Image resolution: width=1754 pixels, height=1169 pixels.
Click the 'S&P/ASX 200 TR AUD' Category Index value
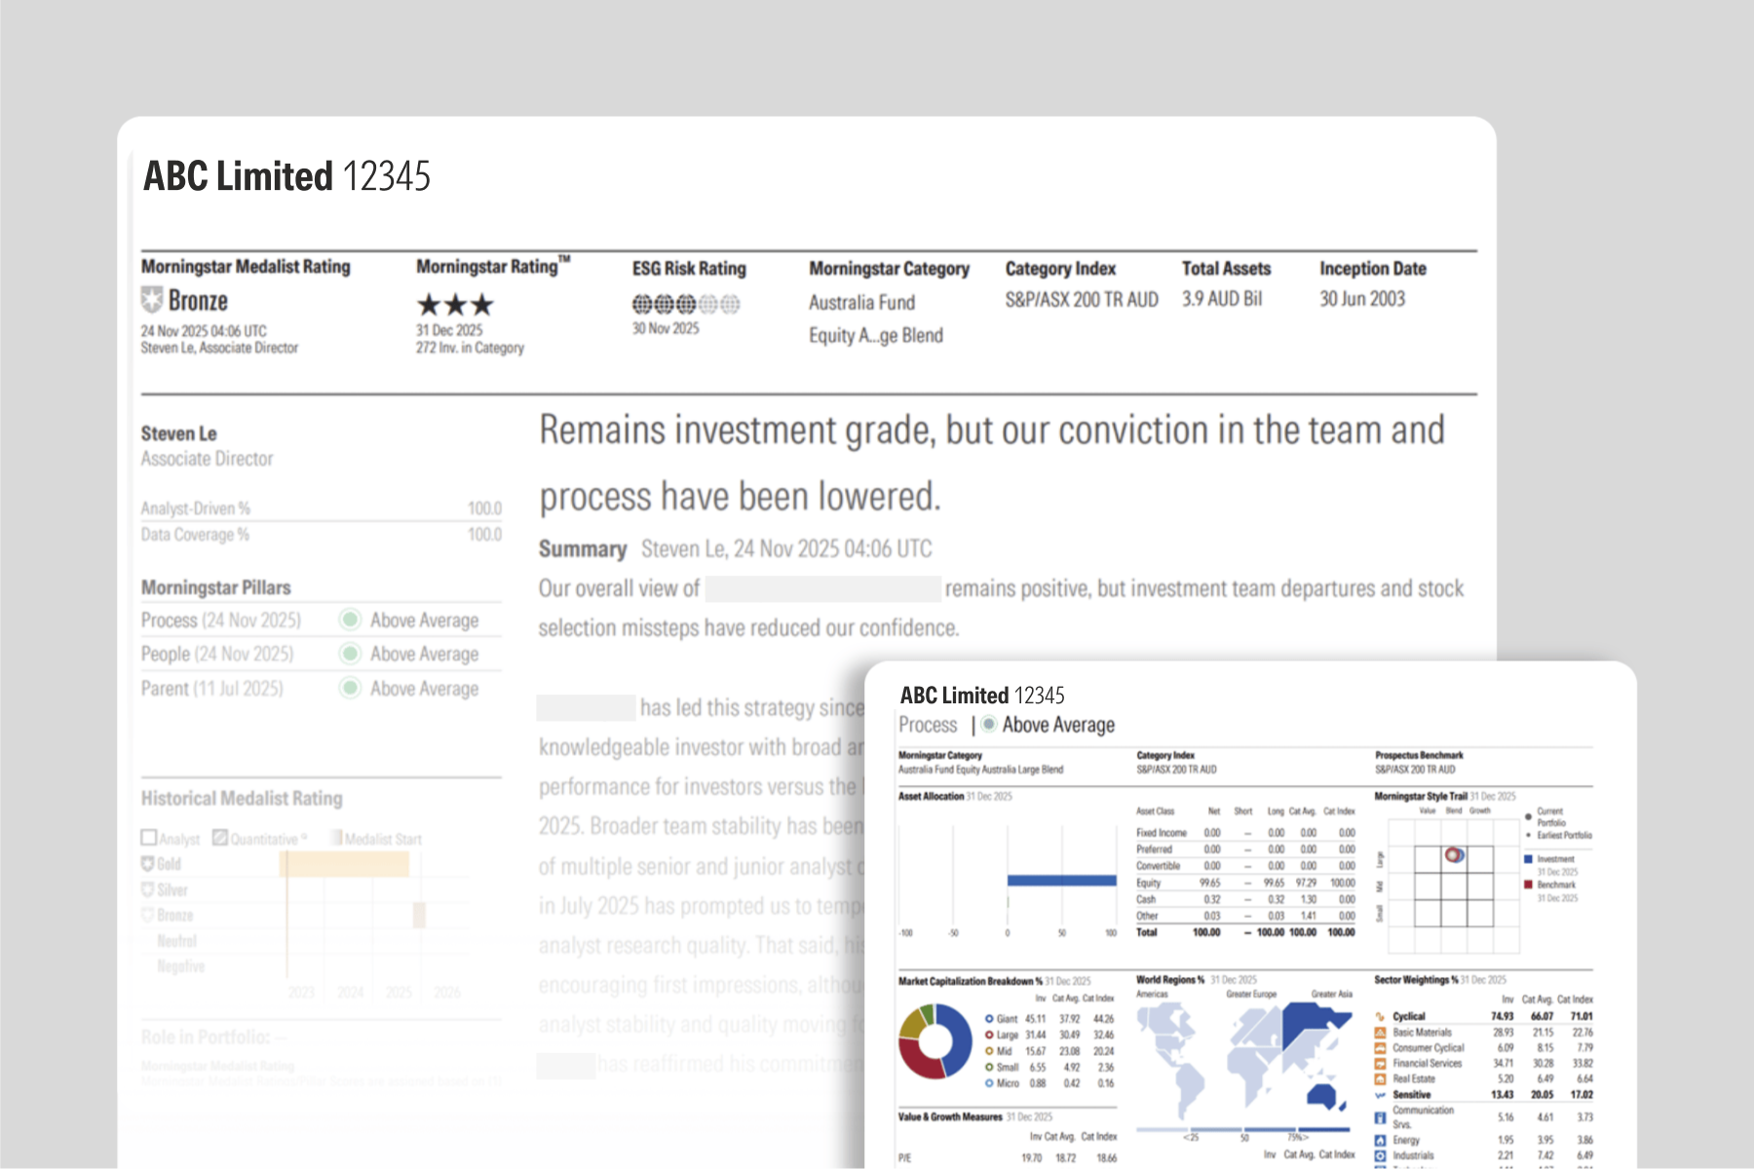[x=1082, y=299]
